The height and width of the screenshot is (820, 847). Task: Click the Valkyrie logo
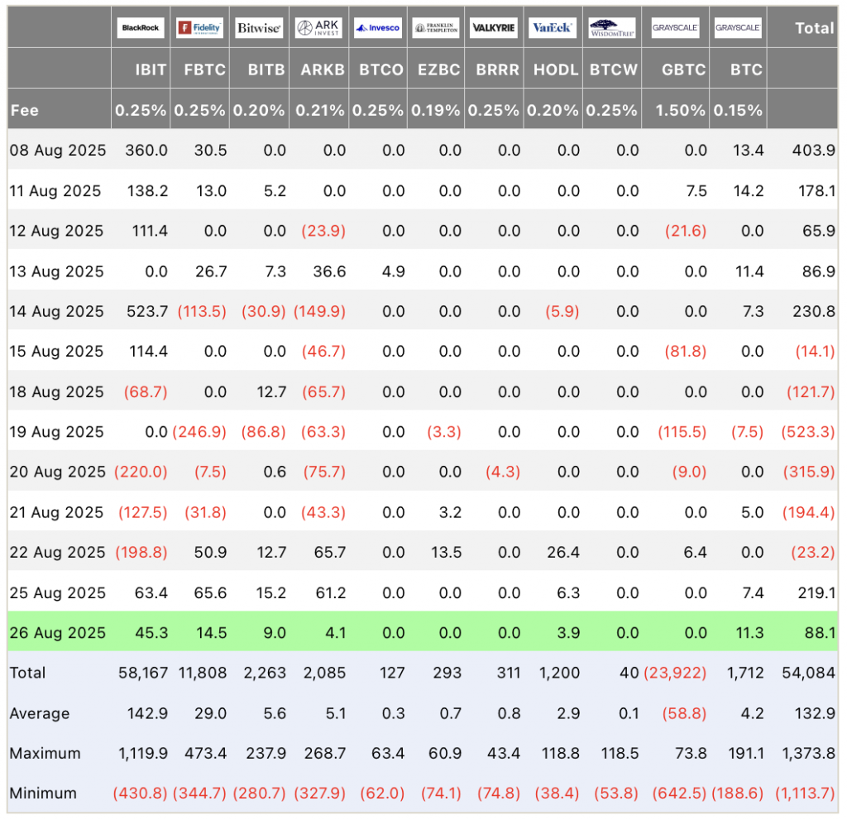tap(494, 27)
